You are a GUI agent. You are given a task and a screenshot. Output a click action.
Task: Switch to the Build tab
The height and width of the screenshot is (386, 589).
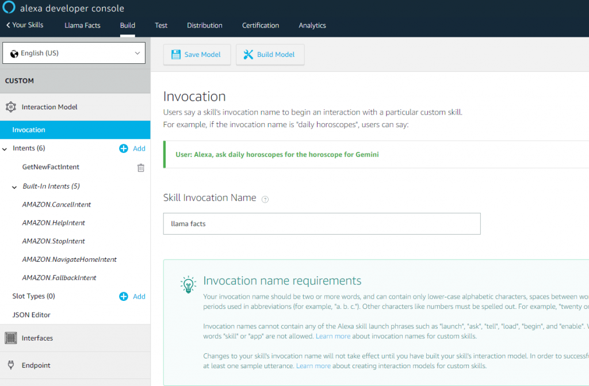[128, 25]
